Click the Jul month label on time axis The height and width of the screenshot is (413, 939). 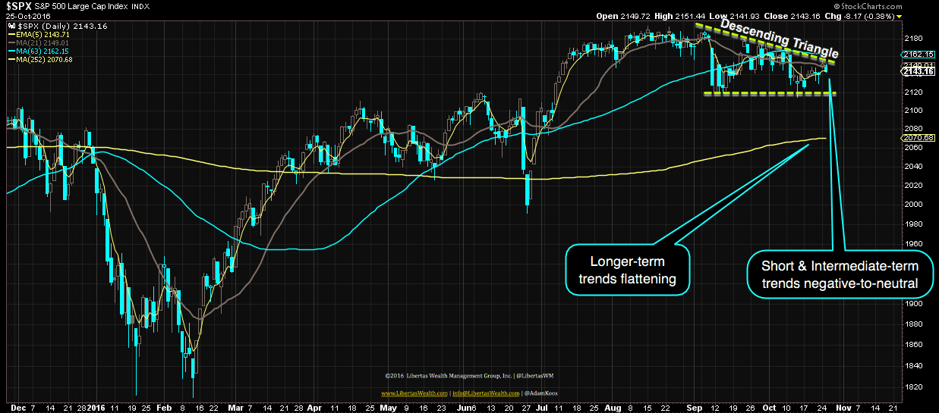[541, 406]
